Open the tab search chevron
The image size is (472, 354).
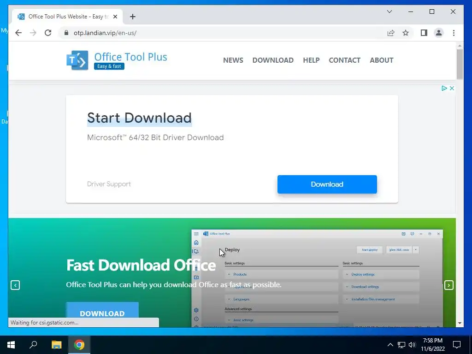[x=389, y=12]
